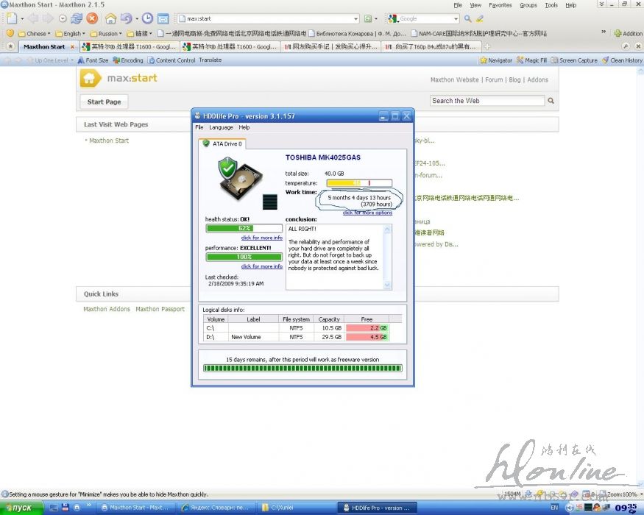644x515 pixels.
Task: Click 'click for more options' link under Work time
Action: click(367, 213)
